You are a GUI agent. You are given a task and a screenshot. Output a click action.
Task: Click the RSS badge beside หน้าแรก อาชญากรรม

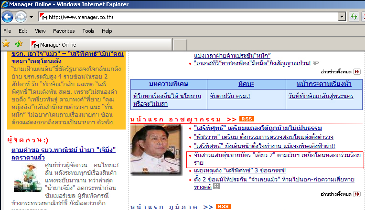click(247, 119)
